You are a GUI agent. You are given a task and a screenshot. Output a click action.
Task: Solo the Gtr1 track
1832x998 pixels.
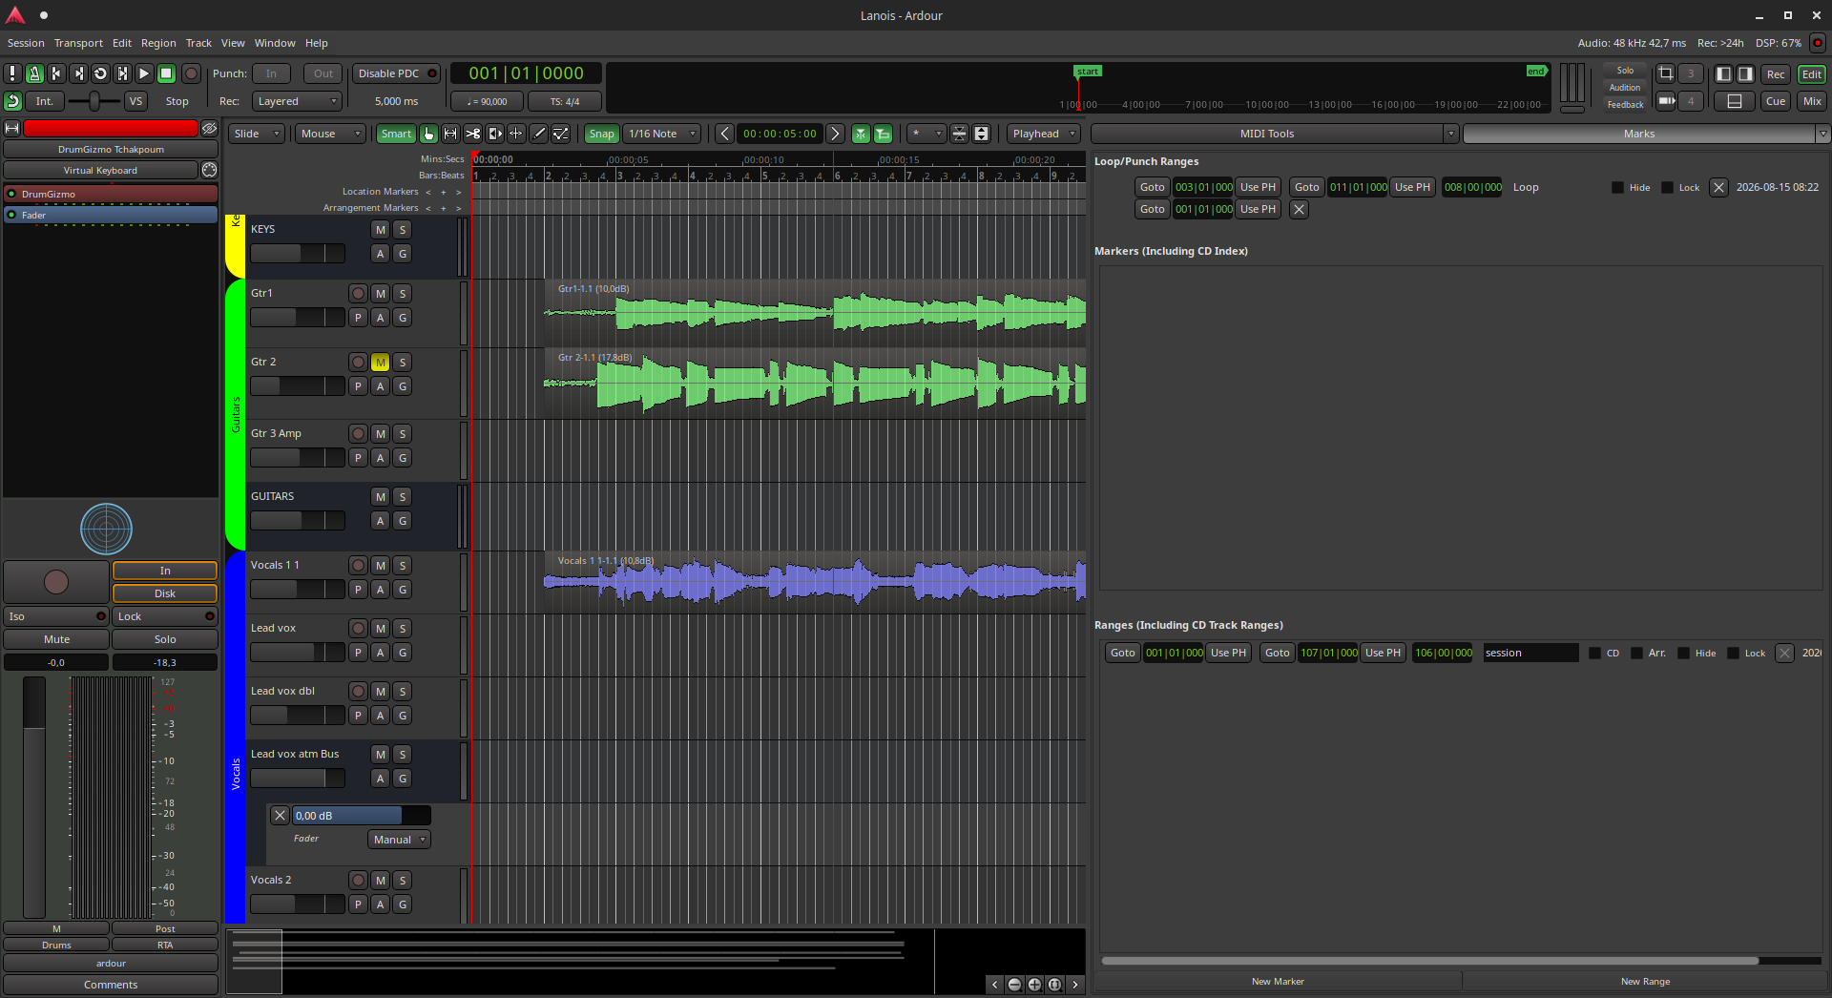click(x=403, y=294)
